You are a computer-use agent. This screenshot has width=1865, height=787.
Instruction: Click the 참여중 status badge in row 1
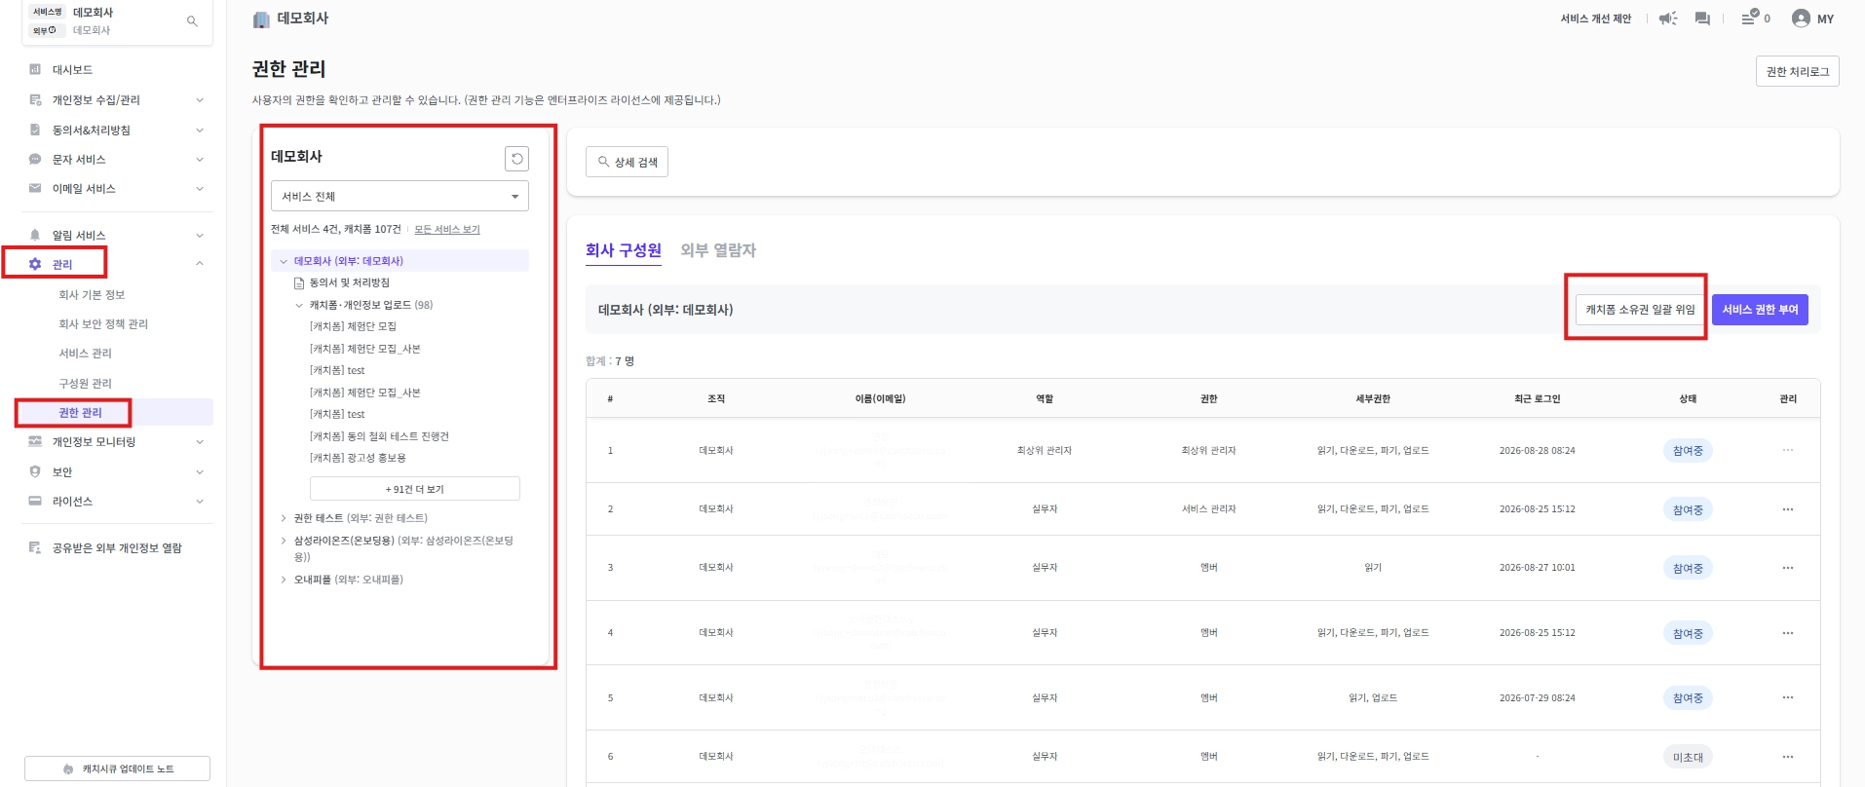(x=1688, y=451)
